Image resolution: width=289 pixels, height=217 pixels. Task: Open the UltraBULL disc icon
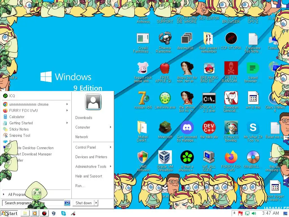point(253,157)
